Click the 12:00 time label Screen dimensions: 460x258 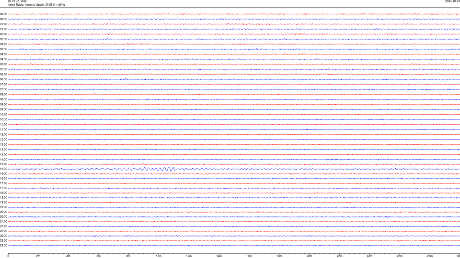point(3,135)
